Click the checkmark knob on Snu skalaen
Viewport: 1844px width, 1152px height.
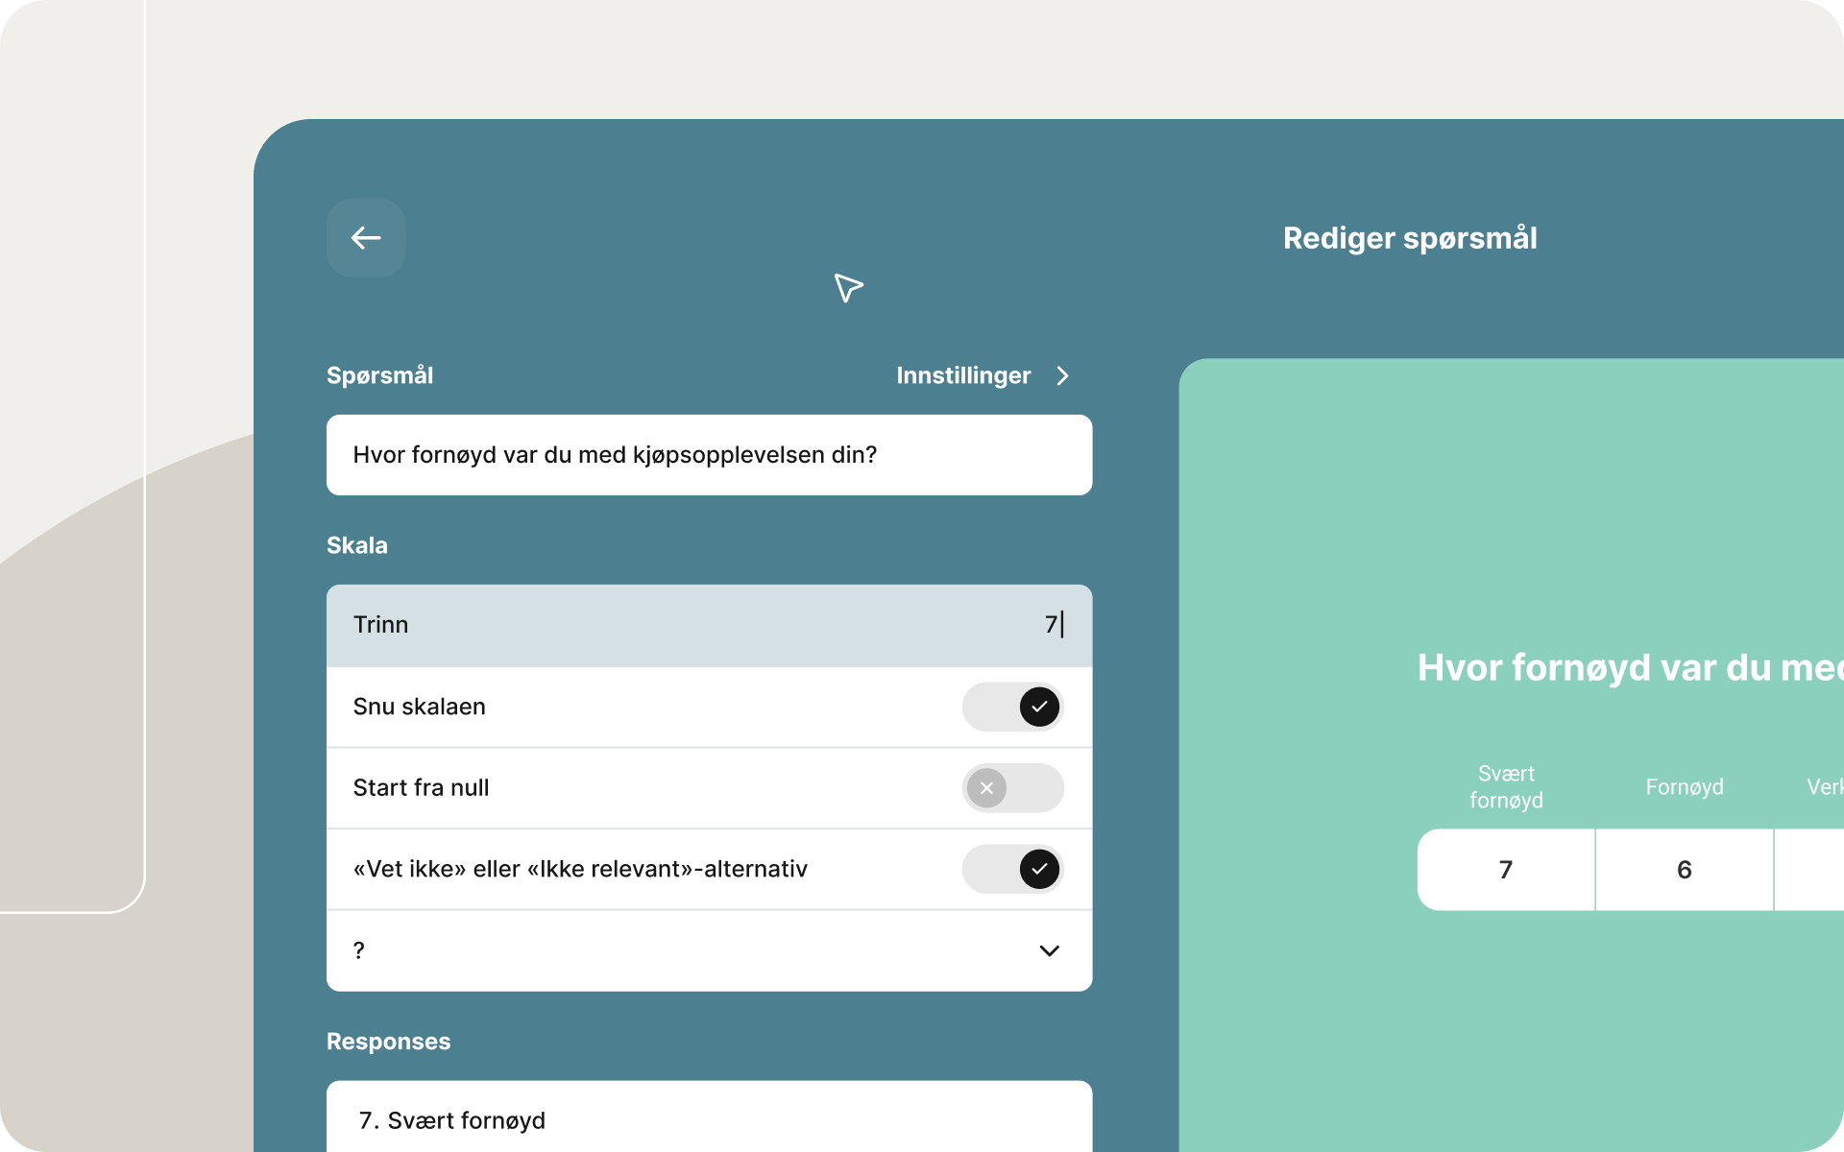(x=1039, y=707)
